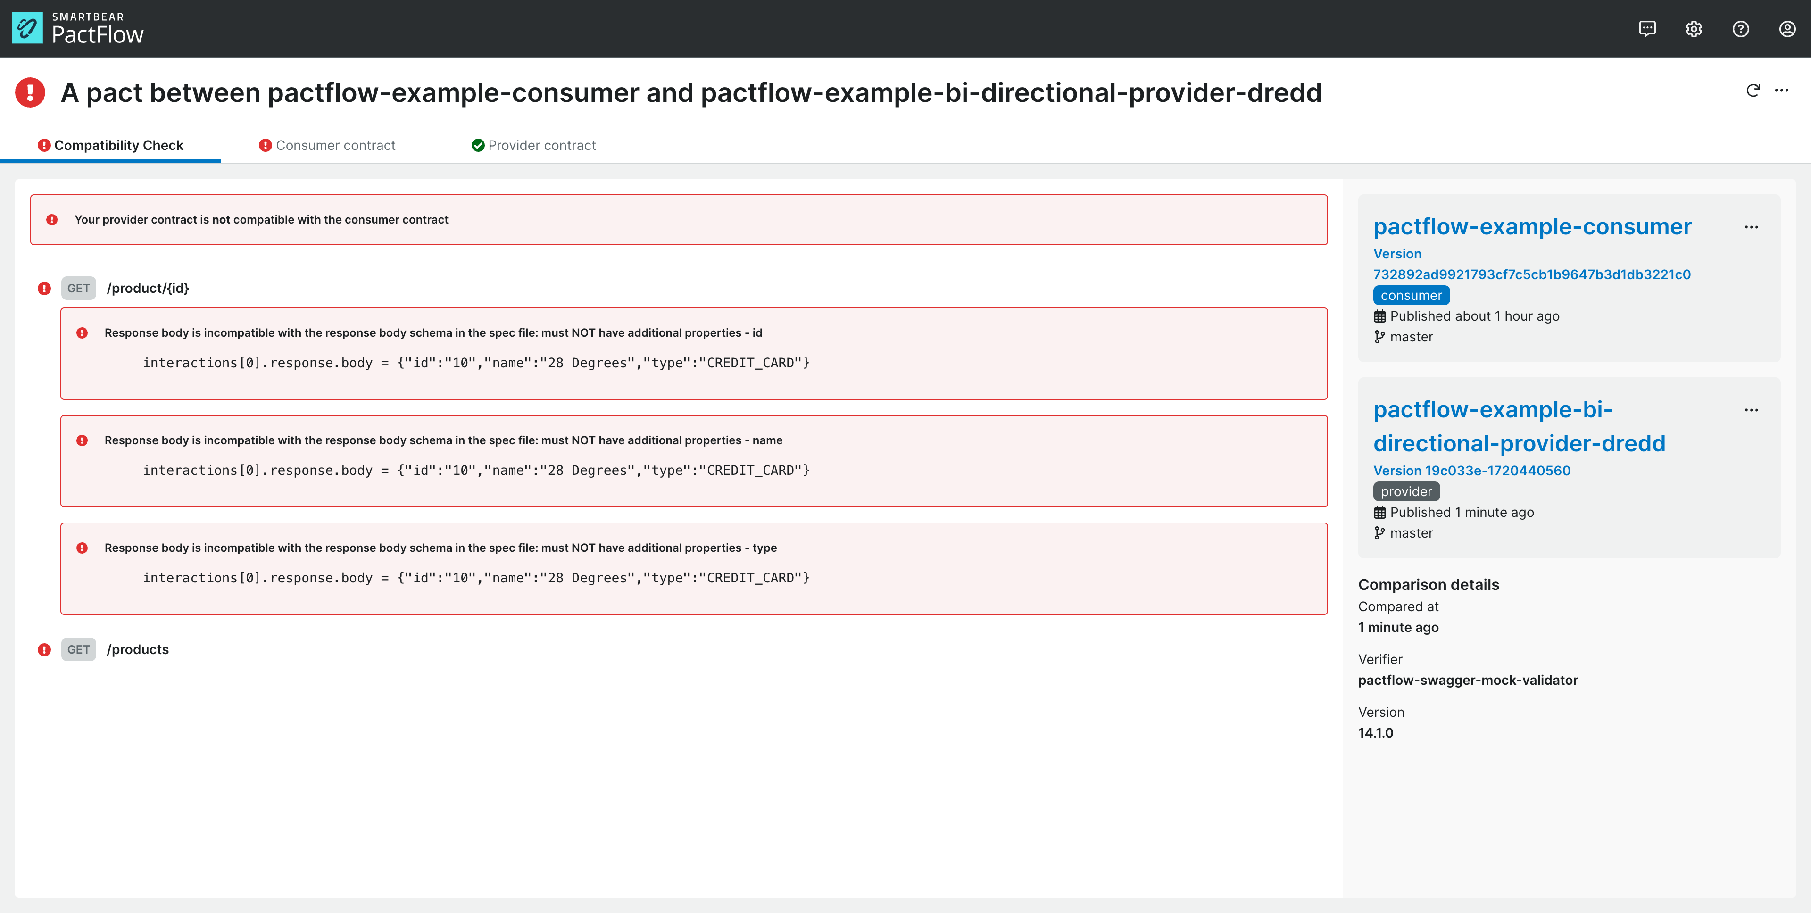Click master branch label under consumer
Image resolution: width=1811 pixels, height=913 pixels.
[1412, 338]
